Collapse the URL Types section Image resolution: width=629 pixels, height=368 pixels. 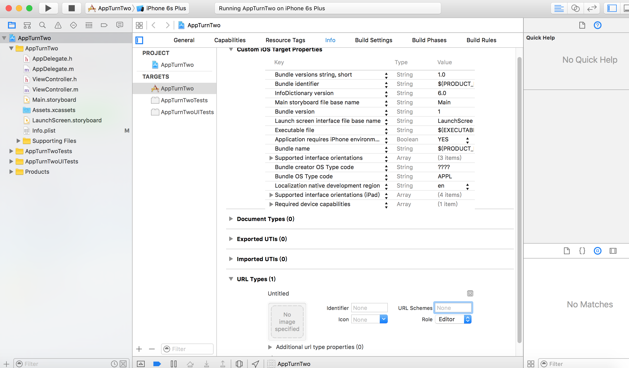pyautogui.click(x=231, y=279)
